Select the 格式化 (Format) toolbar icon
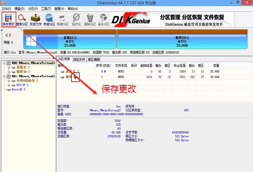This screenshot has height=172, width=253. (x=76, y=19)
